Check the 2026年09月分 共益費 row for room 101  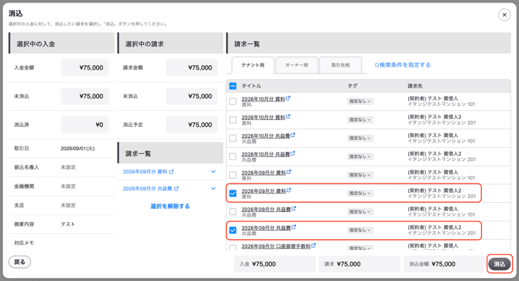pos(233,211)
